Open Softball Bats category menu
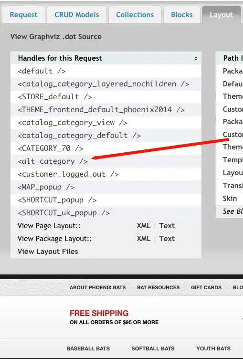243x359 pixels. 153,348
